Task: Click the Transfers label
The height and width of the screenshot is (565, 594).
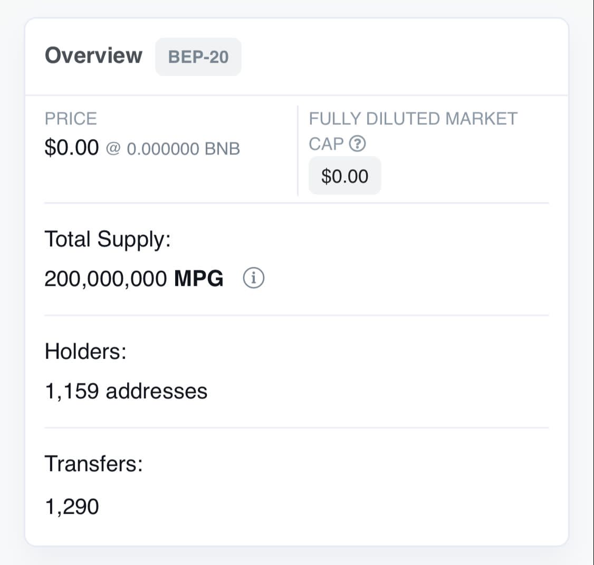Action: click(93, 463)
